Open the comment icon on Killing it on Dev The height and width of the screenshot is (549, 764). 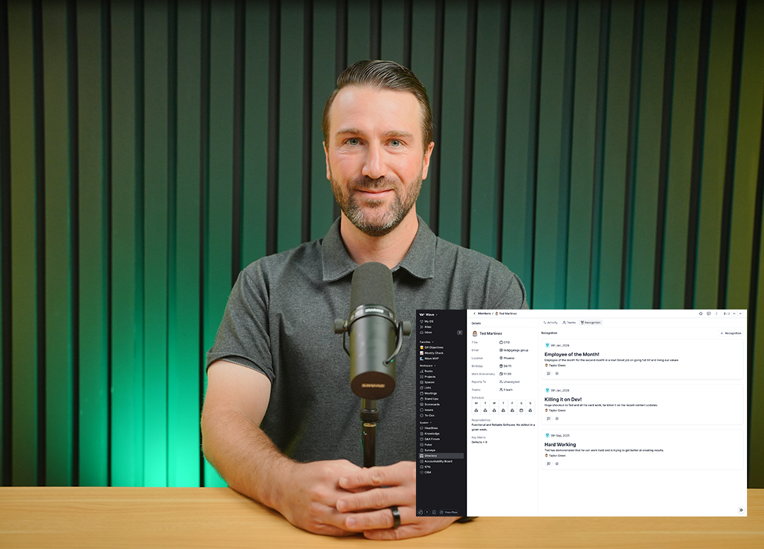point(549,418)
